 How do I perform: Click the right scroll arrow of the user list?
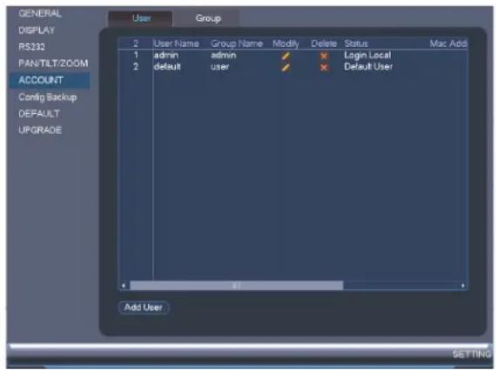point(463,286)
